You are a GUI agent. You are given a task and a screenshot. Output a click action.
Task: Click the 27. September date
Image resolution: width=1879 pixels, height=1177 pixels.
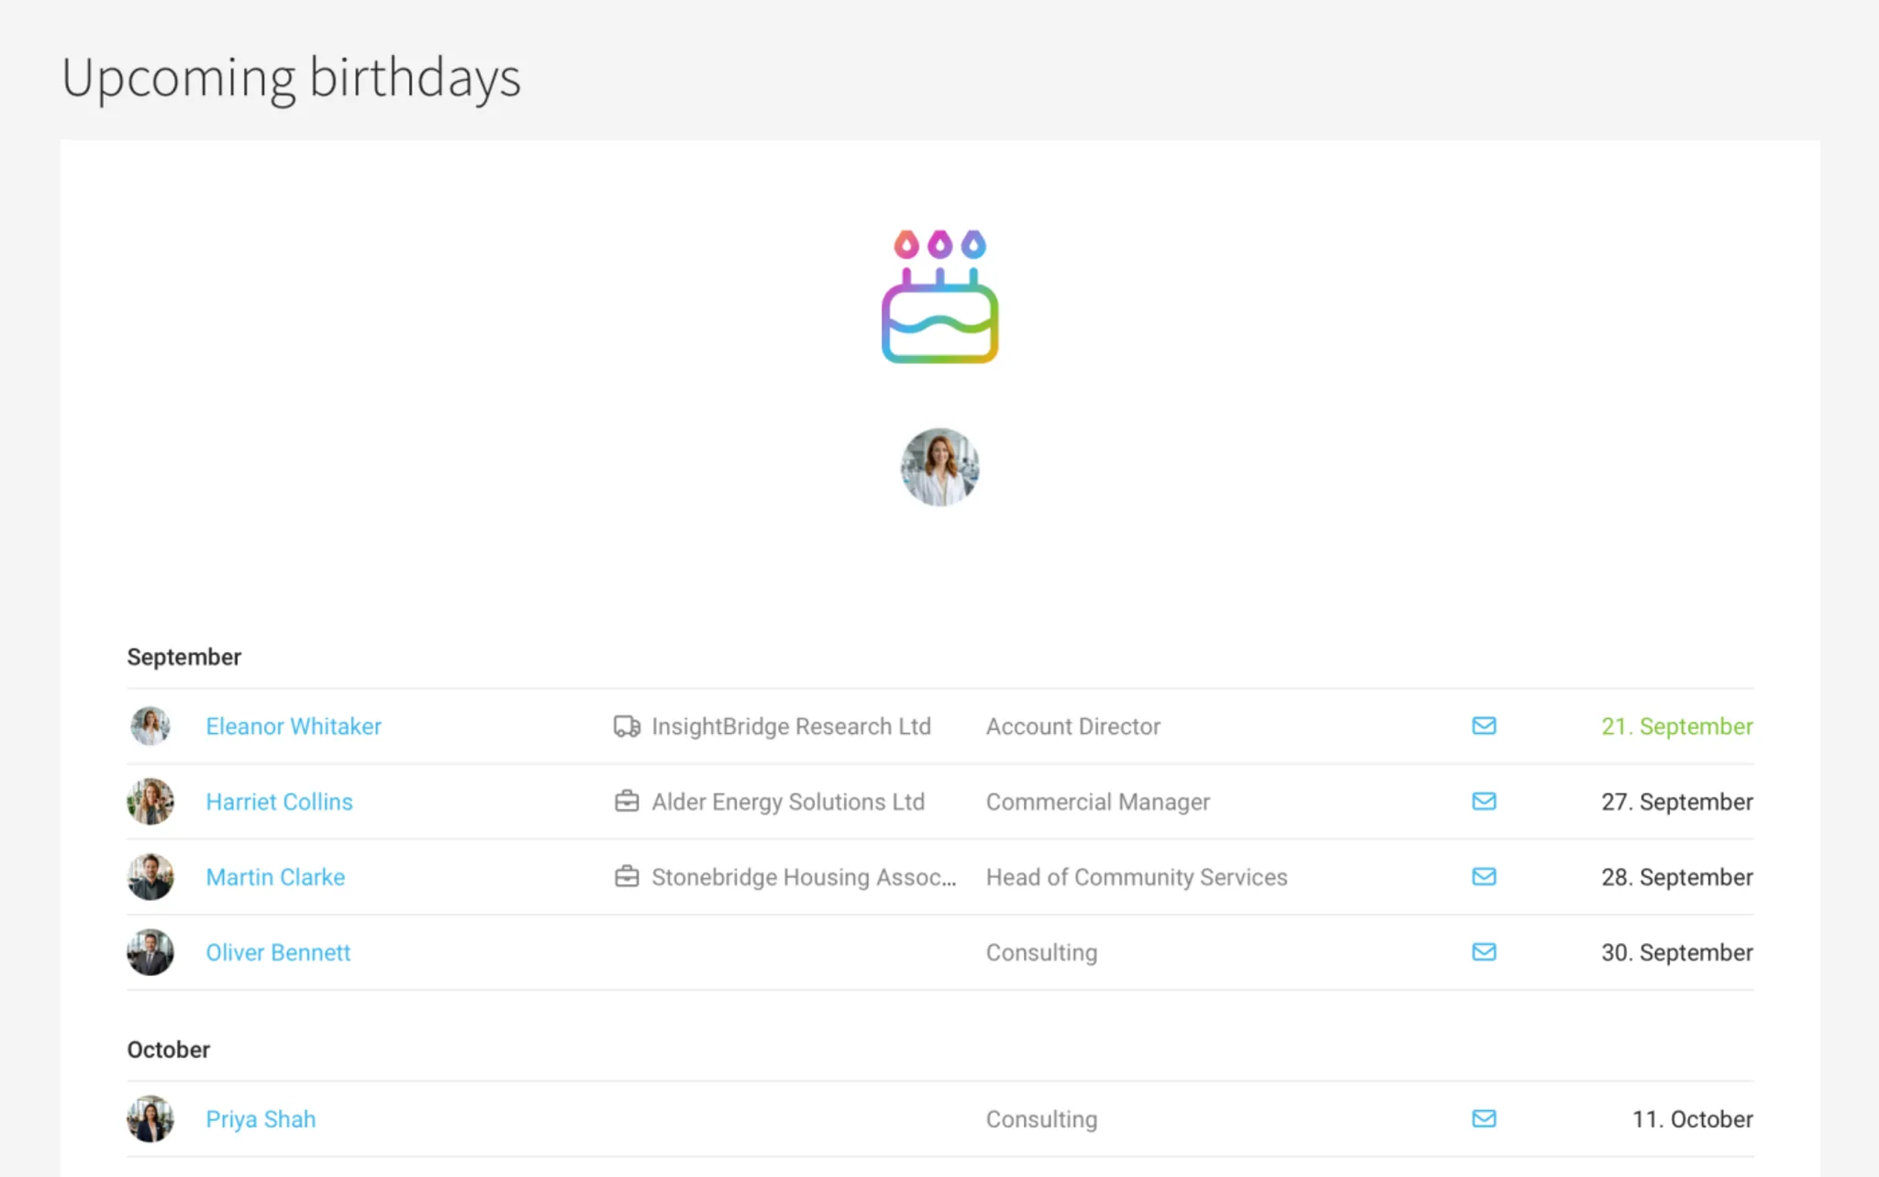point(1677,802)
